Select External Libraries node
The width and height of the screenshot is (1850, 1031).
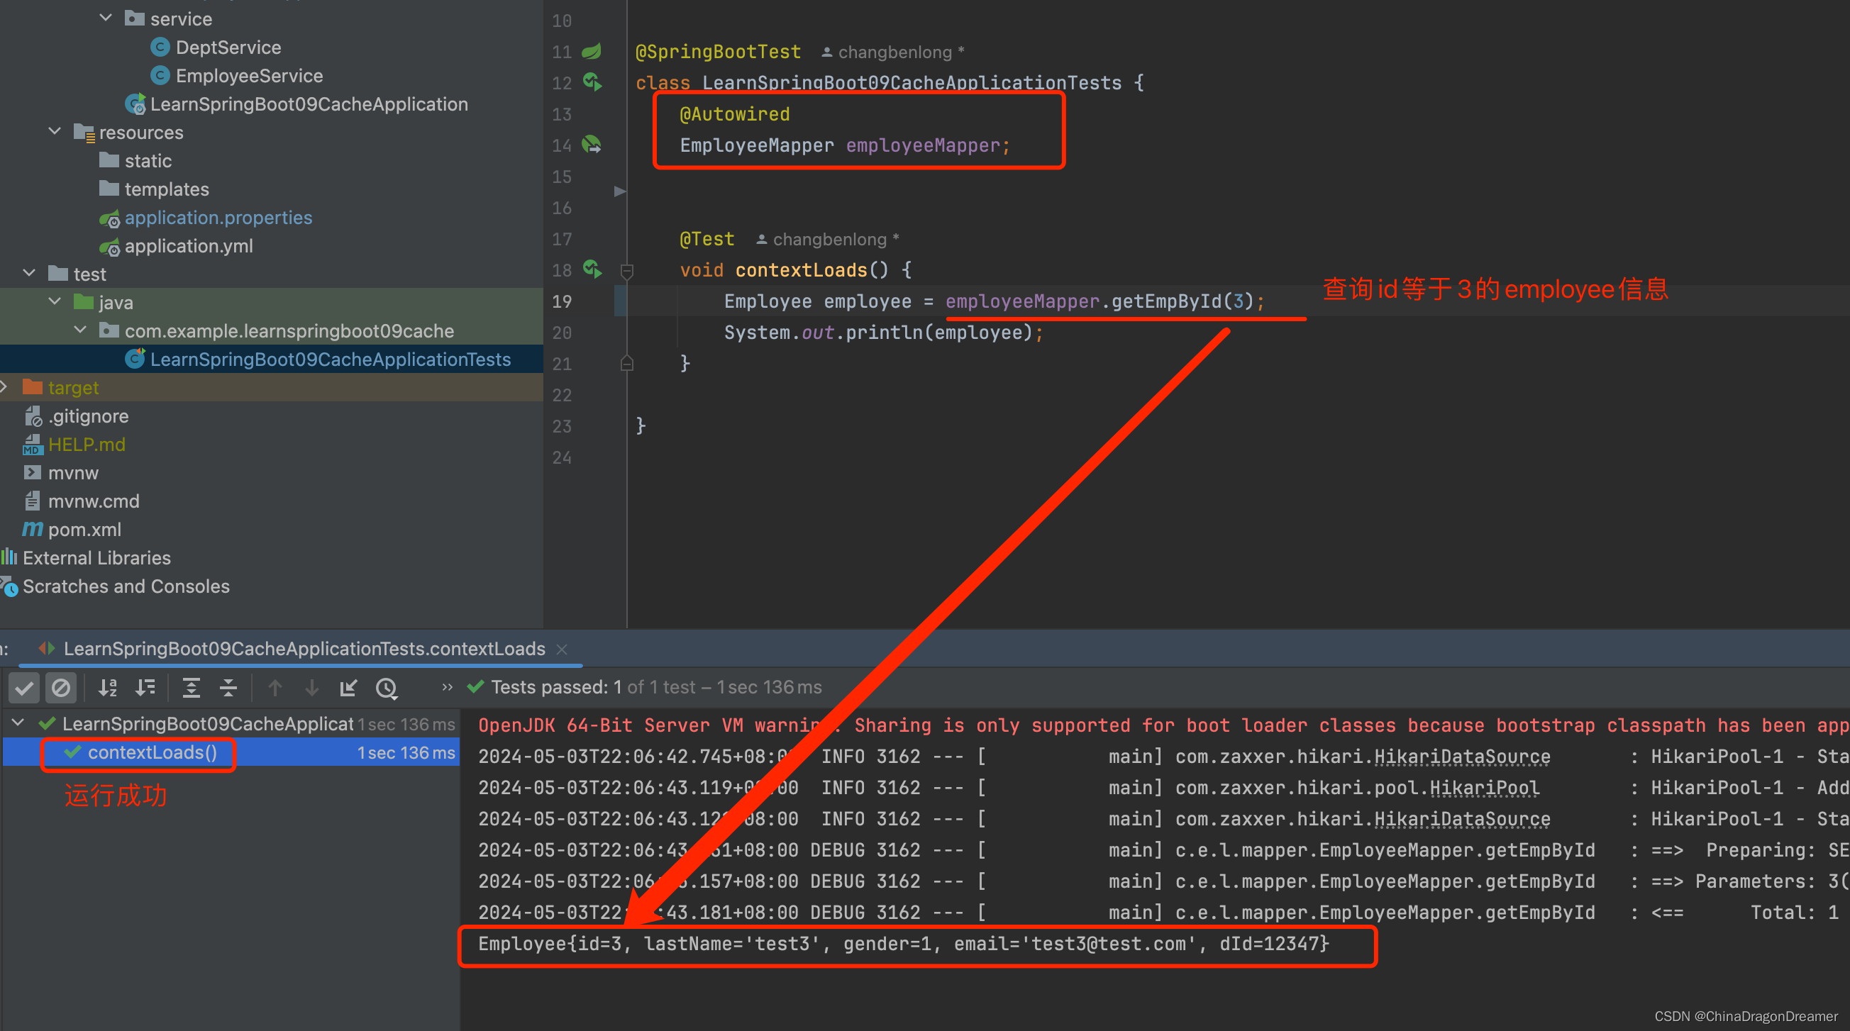96,558
